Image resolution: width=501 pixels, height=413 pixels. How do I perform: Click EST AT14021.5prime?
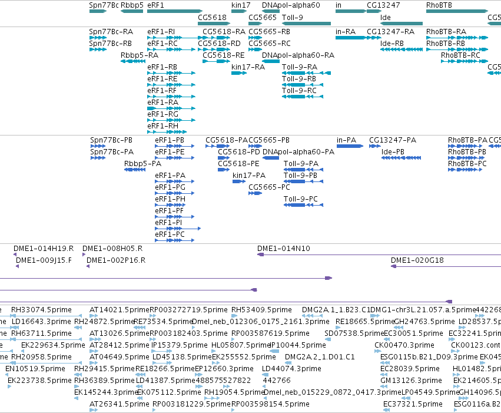click(x=94, y=316)
